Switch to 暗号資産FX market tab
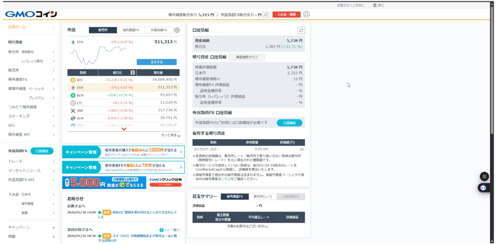497x244 pixels. pyautogui.click(x=131, y=30)
